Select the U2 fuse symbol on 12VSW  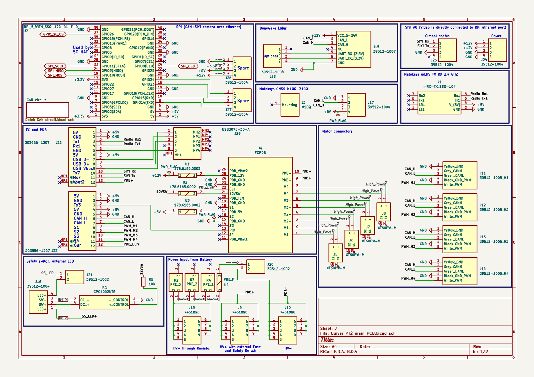click(187, 194)
